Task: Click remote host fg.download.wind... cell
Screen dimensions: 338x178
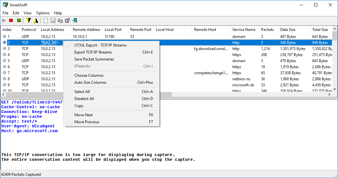Action: pos(211,49)
